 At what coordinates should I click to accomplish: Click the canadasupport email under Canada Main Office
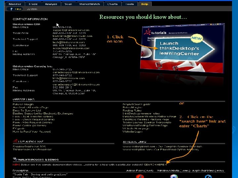point(76,72)
